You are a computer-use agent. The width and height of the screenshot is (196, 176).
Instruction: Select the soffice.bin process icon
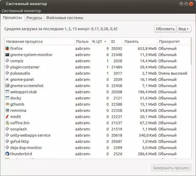pyautogui.click(x=8, y=123)
